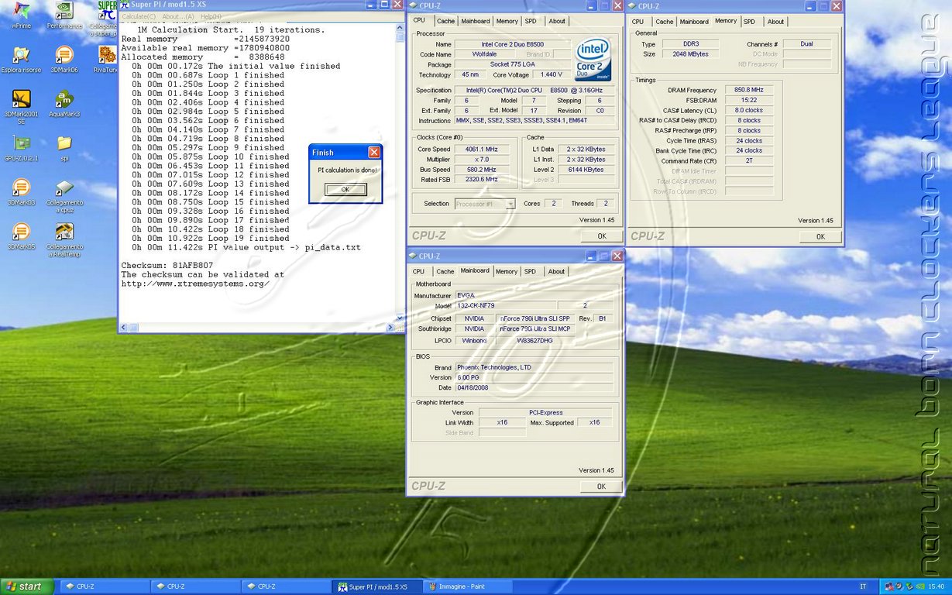952x595 pixels.
Task: Open the Windows Start menu
Action: coord(28,586)
